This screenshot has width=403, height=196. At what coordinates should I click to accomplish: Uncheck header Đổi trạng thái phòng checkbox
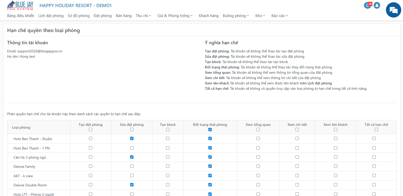click(x=210, y=130)
